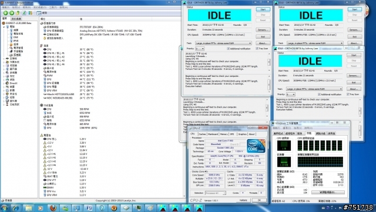Switch to SPD tab in CPU-Z
Viewport: 376px width, 212px height.
232,134
